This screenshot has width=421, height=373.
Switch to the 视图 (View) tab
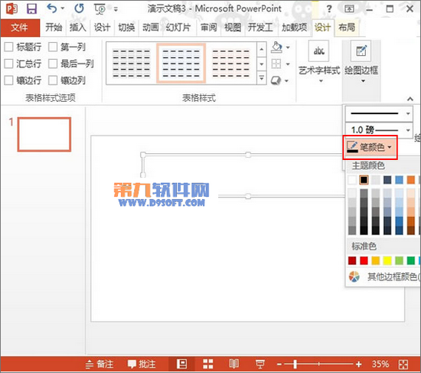[233, 28]
